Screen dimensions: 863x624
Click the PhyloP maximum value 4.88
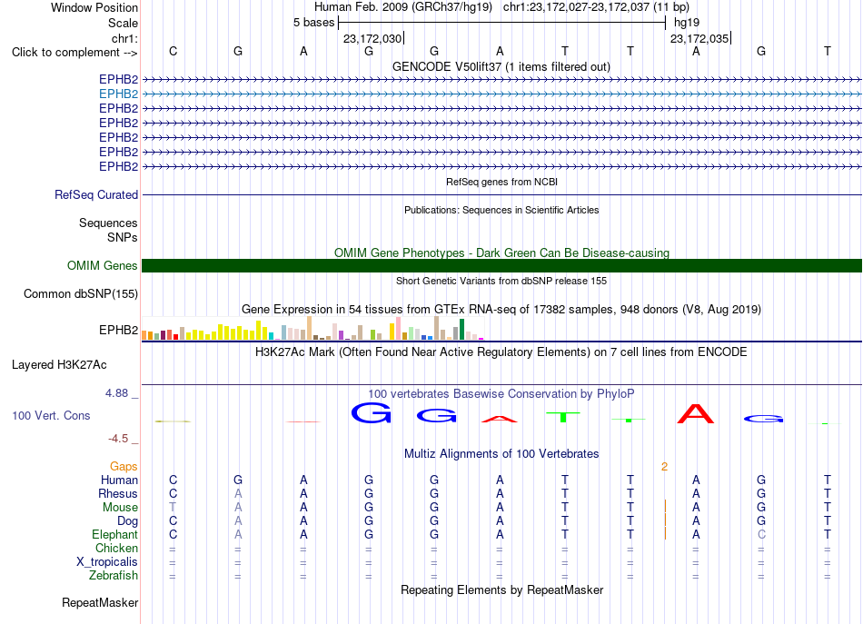point(116,393)
